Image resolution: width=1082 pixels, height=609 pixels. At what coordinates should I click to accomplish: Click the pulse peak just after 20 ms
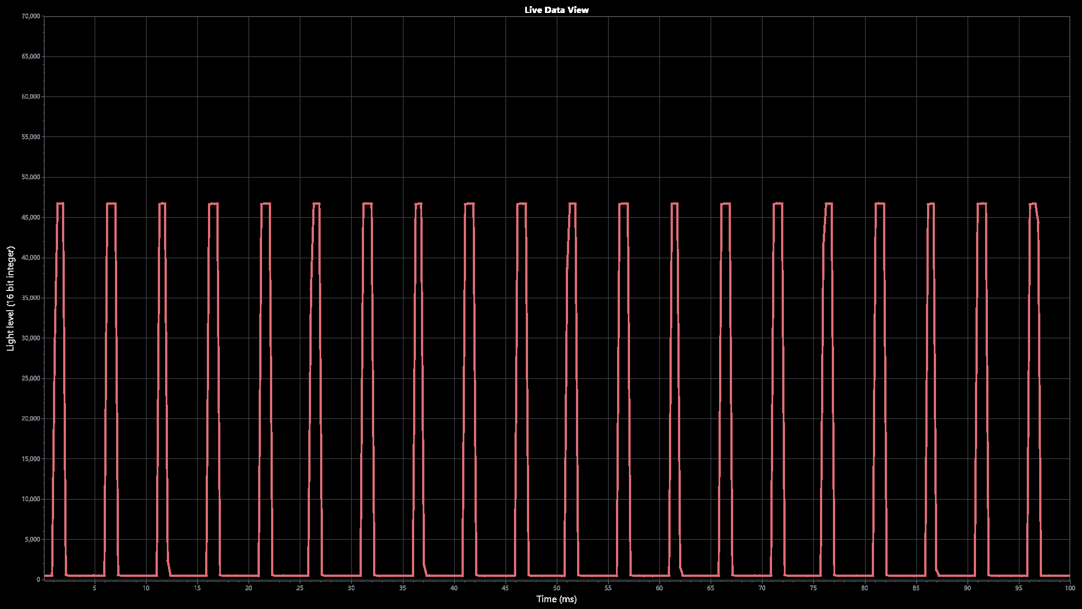click(x=266, y=204)
